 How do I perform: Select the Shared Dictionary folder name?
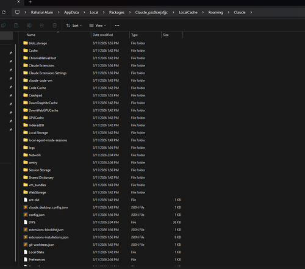(41, 178)
